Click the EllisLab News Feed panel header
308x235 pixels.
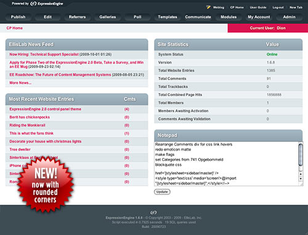coord(76,44)
